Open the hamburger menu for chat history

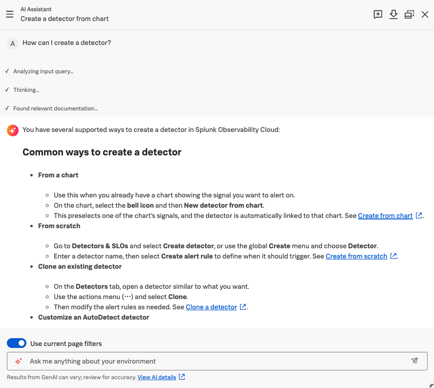click(10, 14)
